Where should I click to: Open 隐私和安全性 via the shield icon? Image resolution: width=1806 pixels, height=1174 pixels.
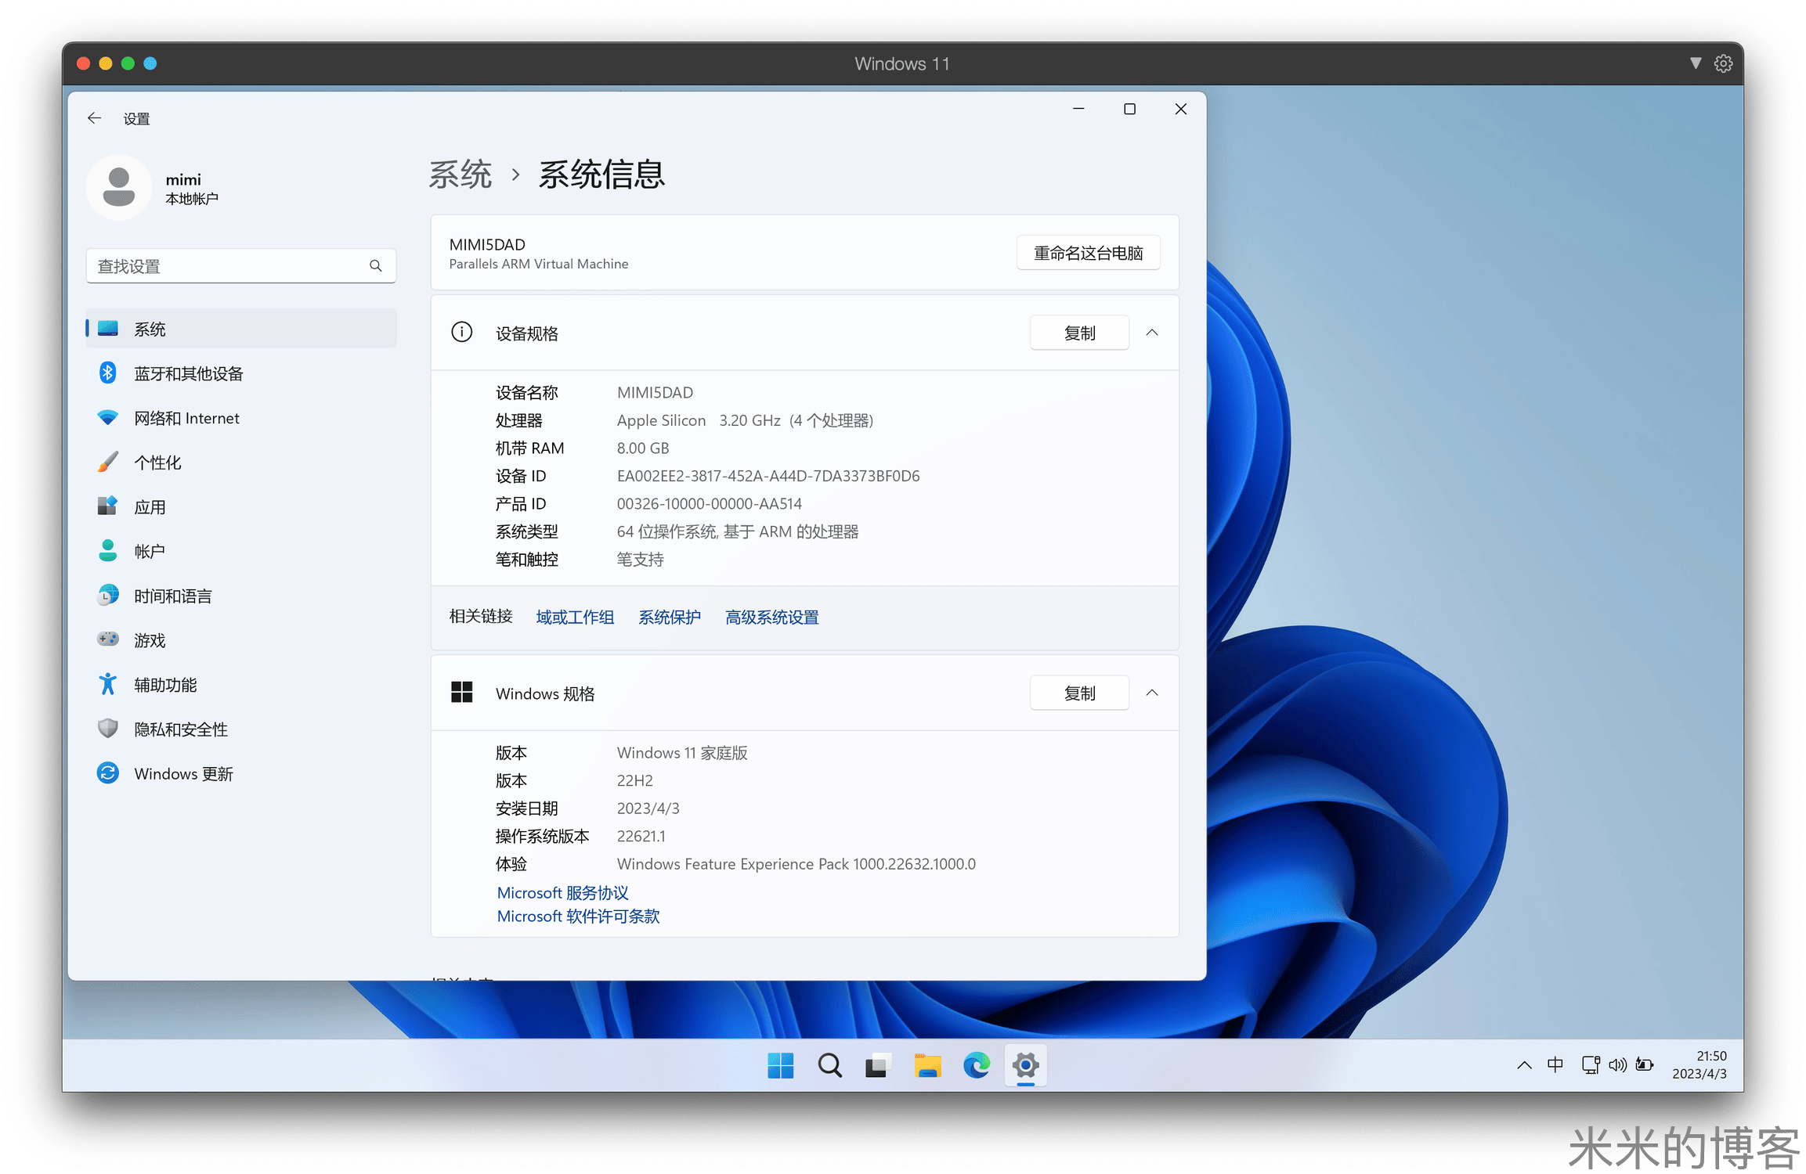point(107,729)
